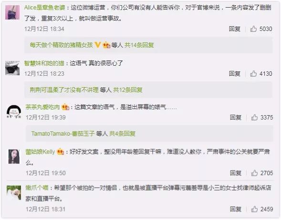Click the yellow V verified badge
This screenshot has height=220, width=281.
[x=97, y=45]
